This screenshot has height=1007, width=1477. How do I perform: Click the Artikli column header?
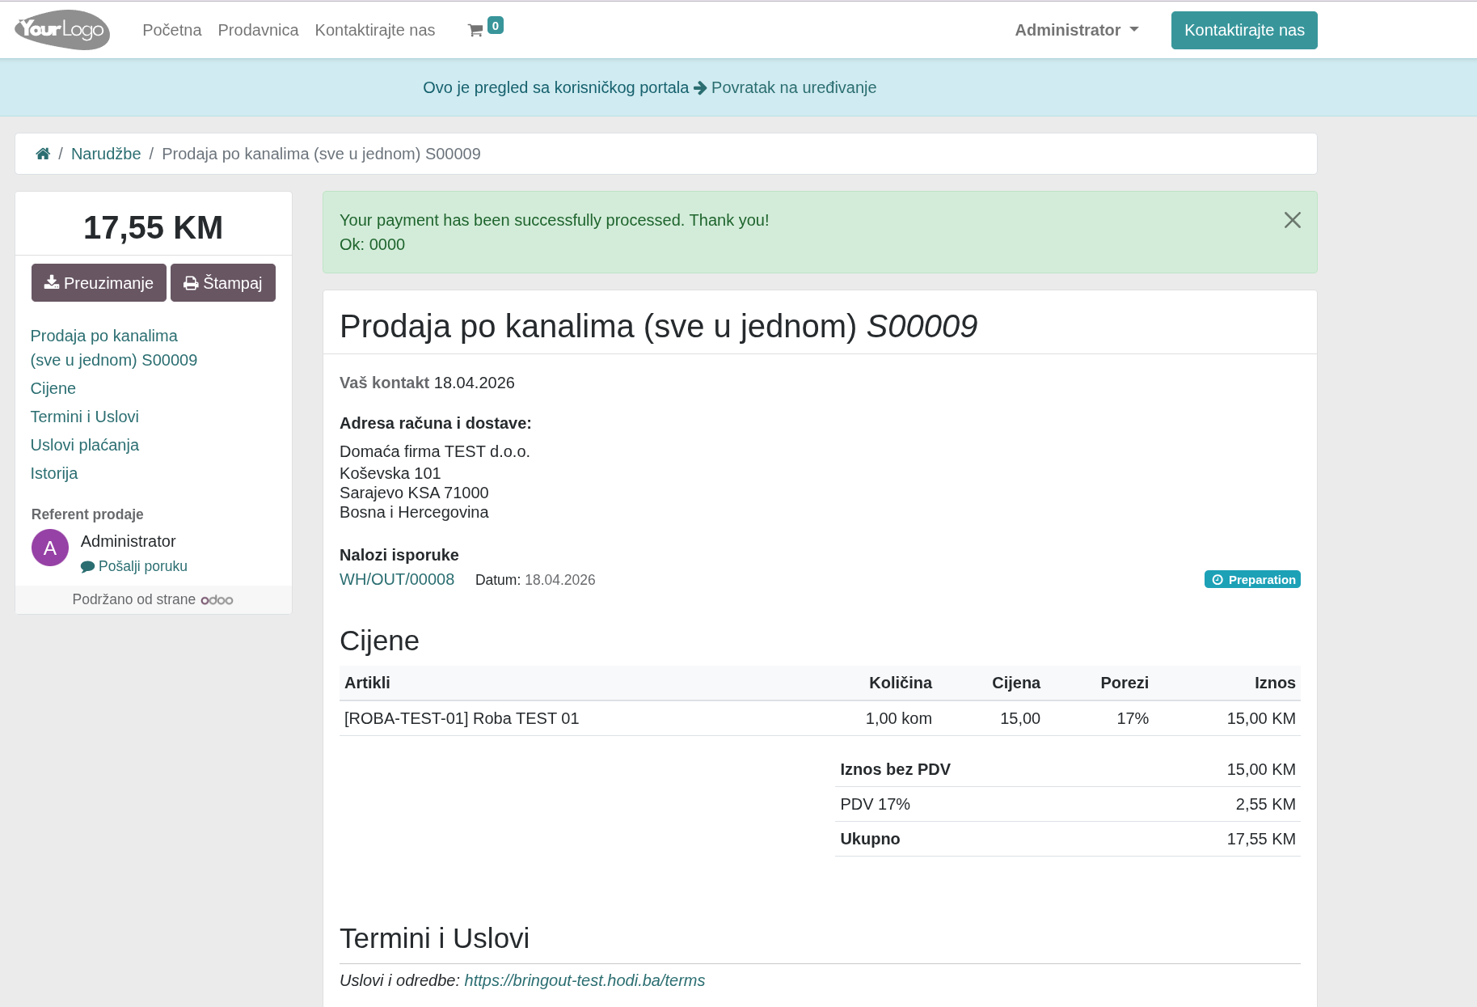tap(367, 683)
